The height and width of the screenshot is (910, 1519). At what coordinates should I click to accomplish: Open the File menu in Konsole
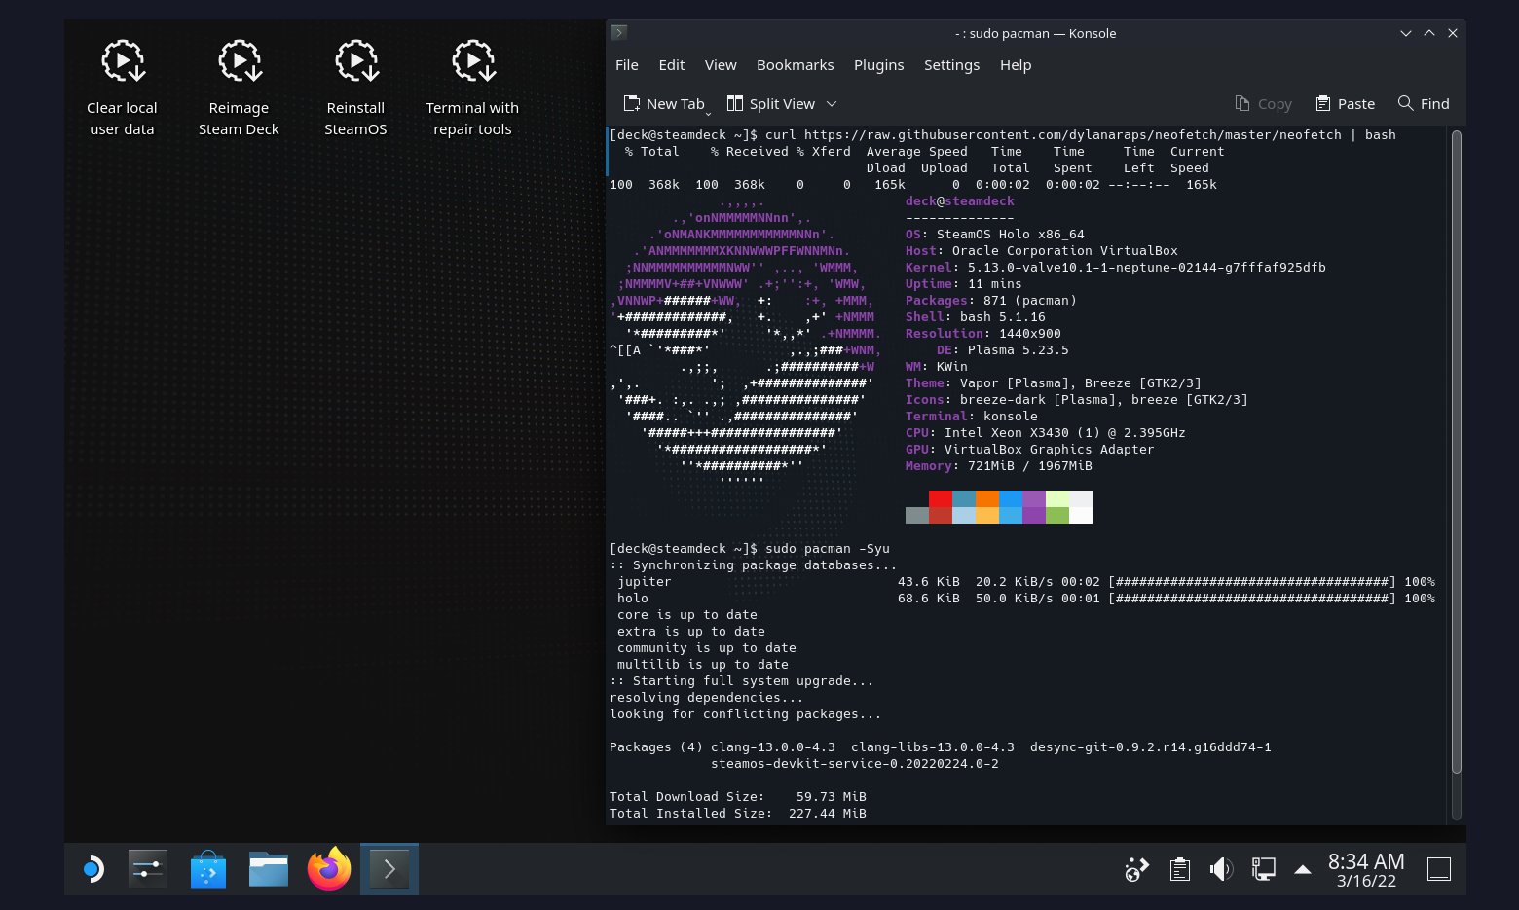627,65
